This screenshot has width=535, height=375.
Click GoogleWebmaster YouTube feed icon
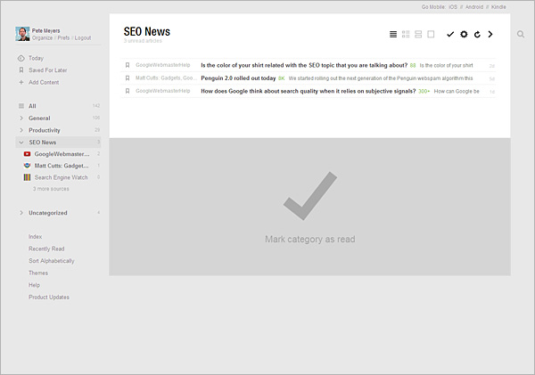pos(27,154)
